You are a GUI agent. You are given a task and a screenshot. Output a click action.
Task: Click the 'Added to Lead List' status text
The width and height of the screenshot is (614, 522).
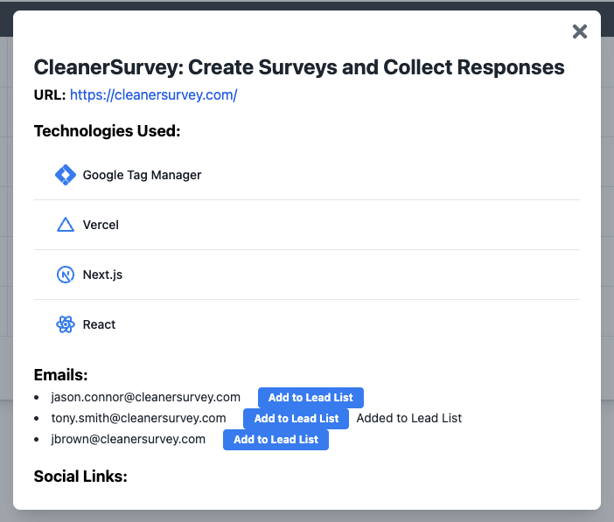tap(408, 418)
